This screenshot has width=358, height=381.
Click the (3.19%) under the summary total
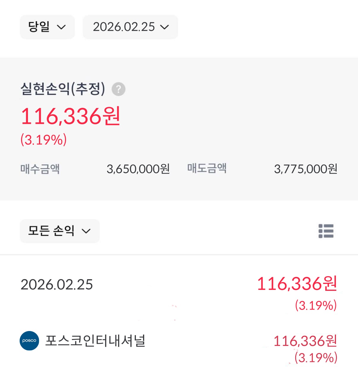coord(44,140)
